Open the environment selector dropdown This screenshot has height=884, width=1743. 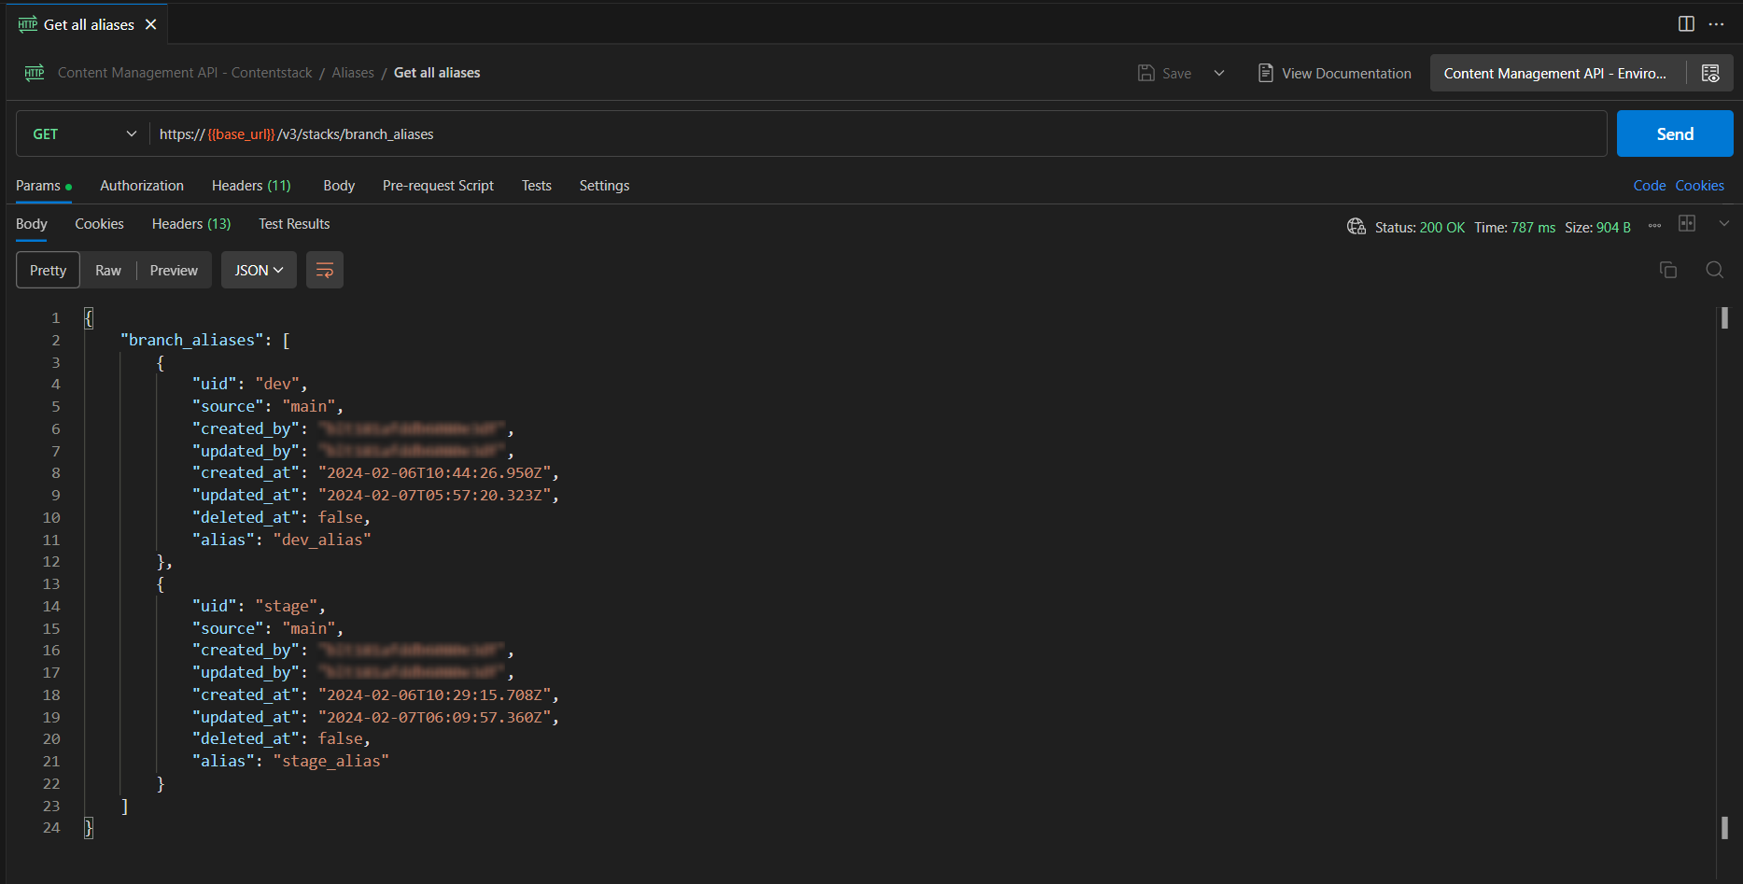[x=1555, y=73]
